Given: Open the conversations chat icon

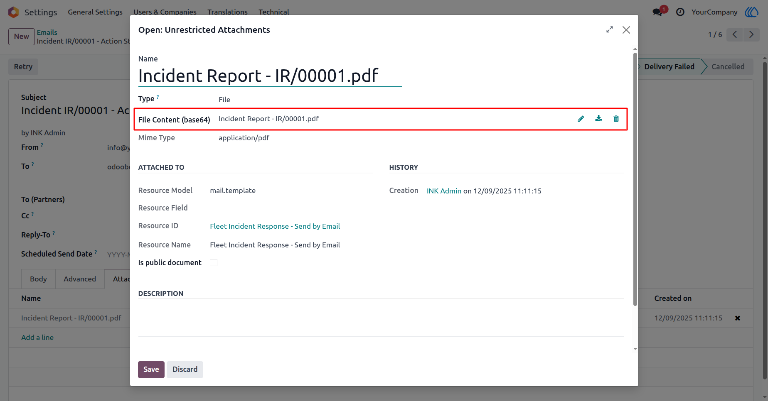Looking at the screenshot, I should 657,12.
